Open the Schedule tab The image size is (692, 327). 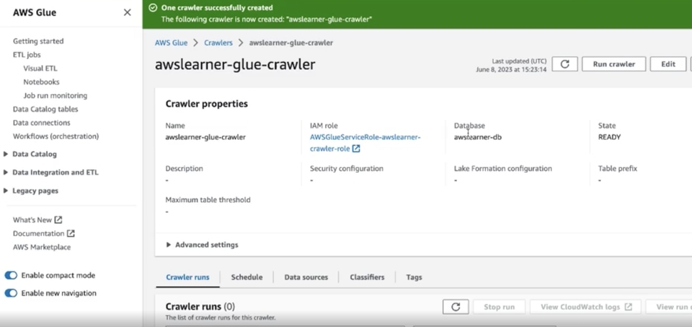247,277
